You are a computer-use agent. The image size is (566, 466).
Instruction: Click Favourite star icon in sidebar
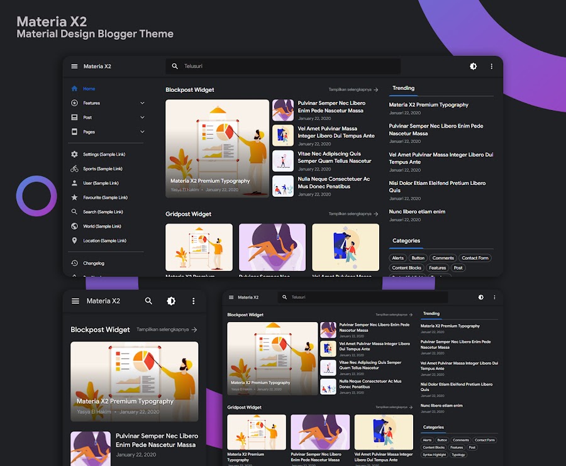(74, 197)
